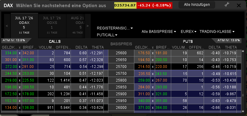Click call open interest 5.94K
Viewport: 247px width, 116px height.
(65, 108)
